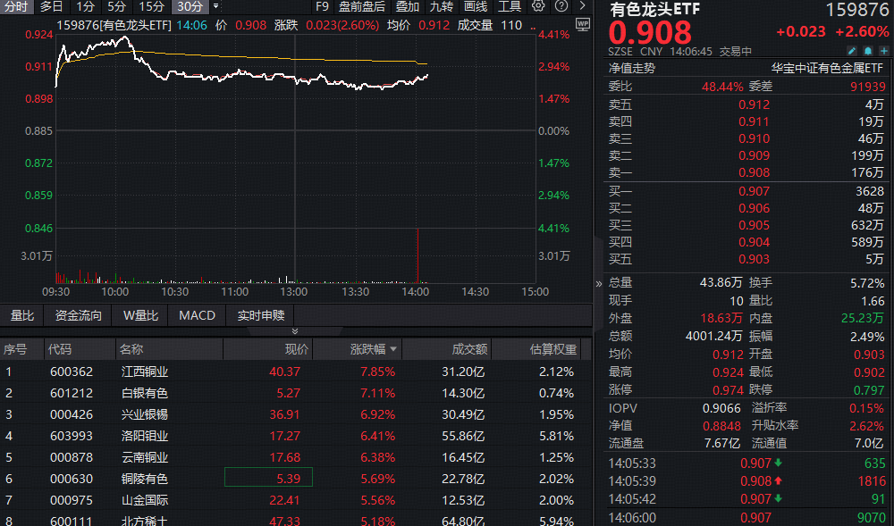
Task: Click the bell price-alert icon
Action: click(868, 51)
